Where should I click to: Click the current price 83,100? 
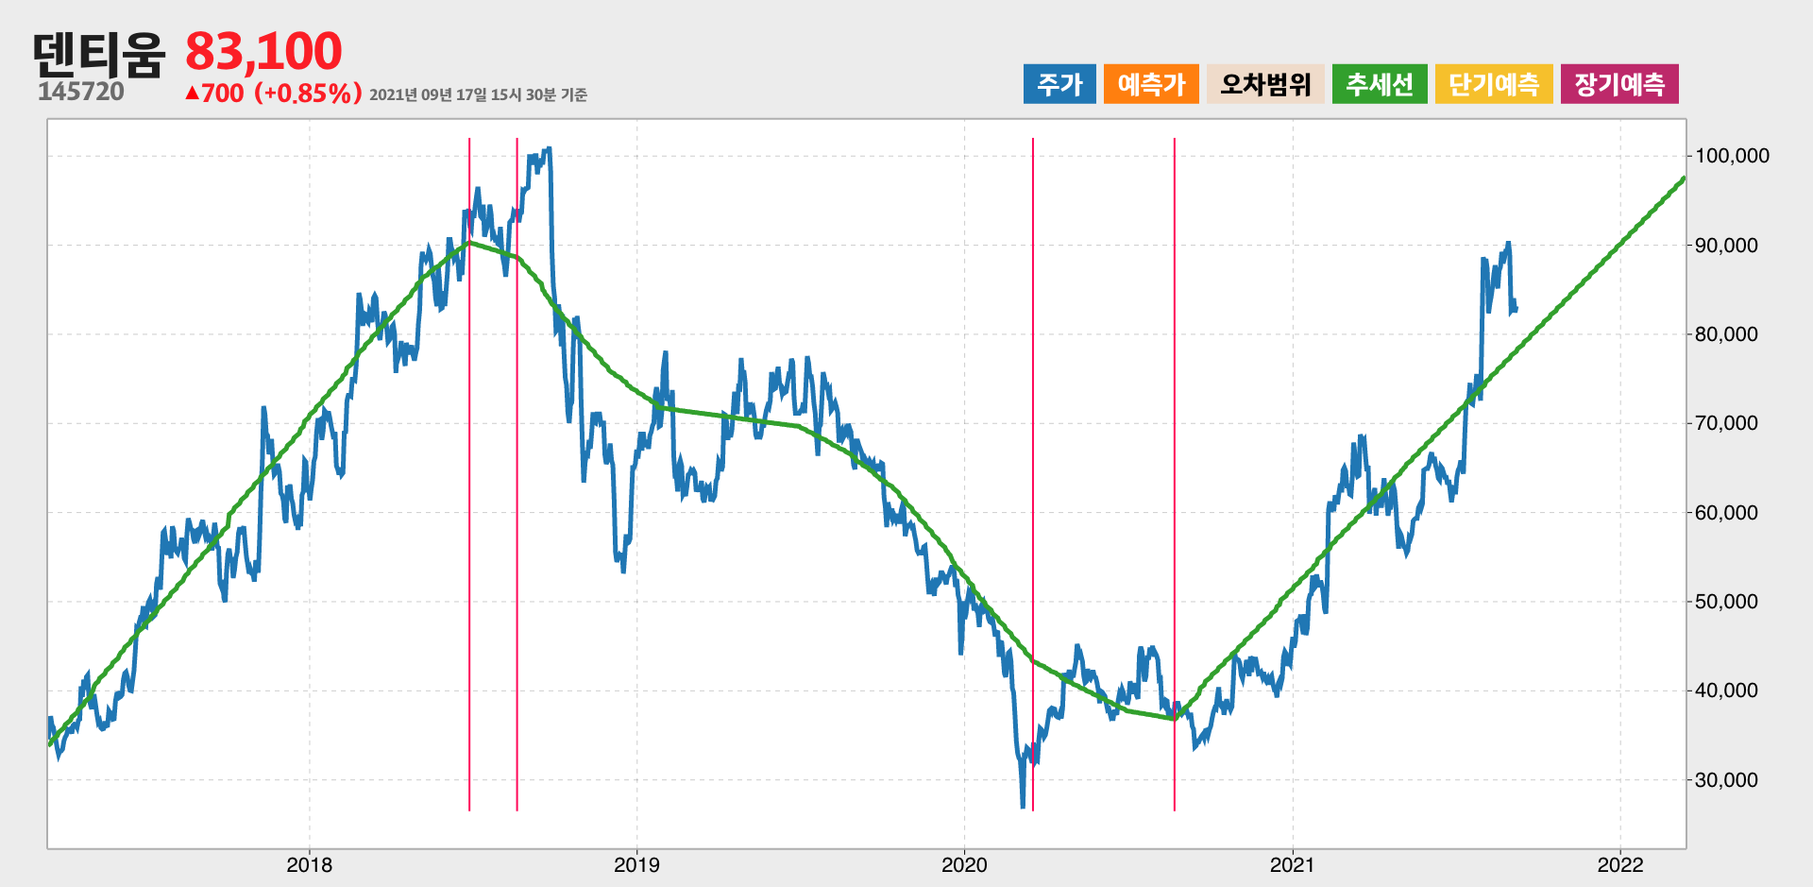pos(263,51)
